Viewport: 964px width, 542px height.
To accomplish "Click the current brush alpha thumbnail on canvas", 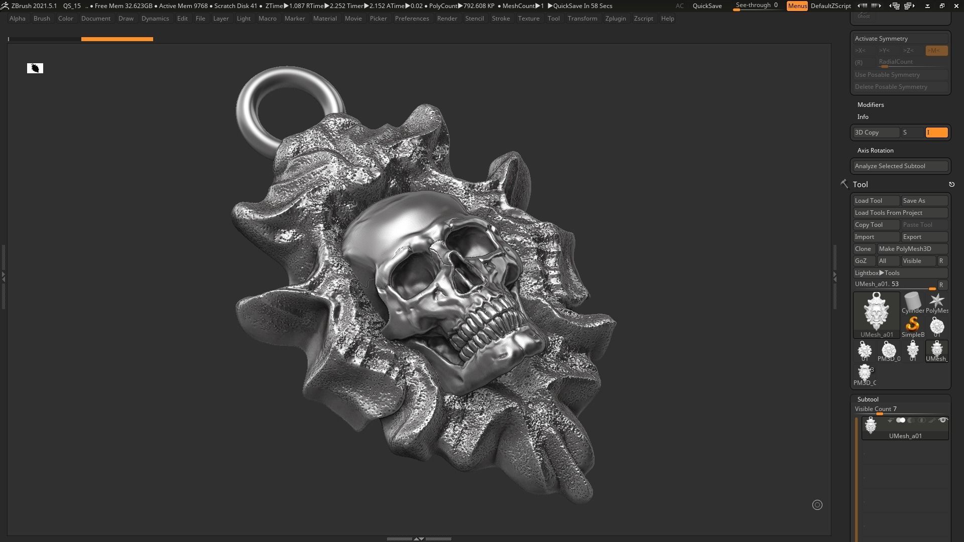I will 35,68.
